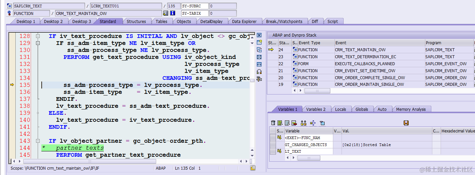Click the yellow pencil icon beside LT_TEXT
Viewport: 475px width, 175px height.
click(280, 151)
